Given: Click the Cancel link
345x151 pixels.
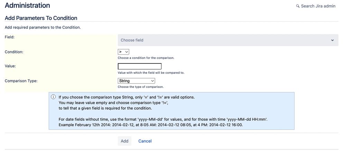Looking at the screenshot, I should click(145, 141).
